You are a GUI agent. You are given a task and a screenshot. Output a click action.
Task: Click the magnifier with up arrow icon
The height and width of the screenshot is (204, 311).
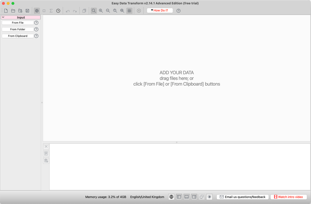pos(115,11)
